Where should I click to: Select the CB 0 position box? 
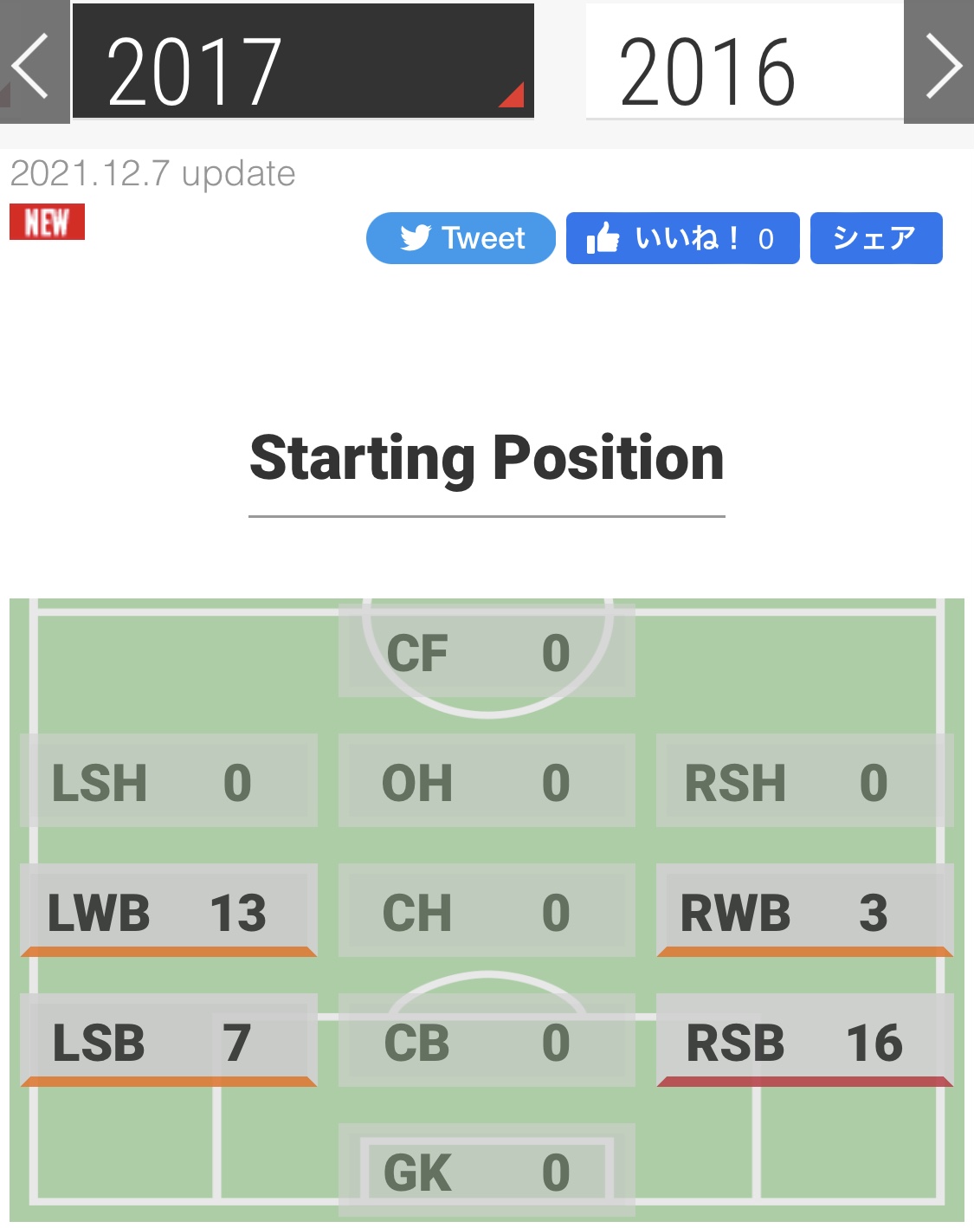487,1041
